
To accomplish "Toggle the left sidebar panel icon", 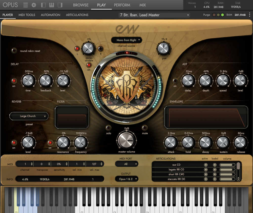I will coord(44,5).
